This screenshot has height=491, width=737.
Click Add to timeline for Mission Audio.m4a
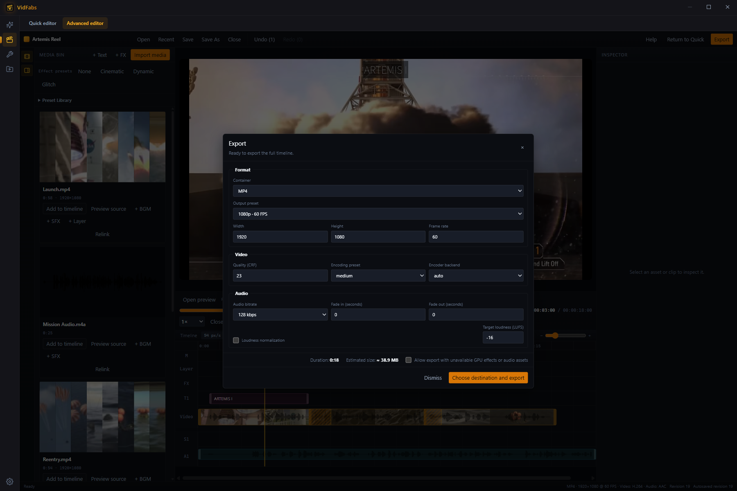pyautogui.click(x=65, y=344)
